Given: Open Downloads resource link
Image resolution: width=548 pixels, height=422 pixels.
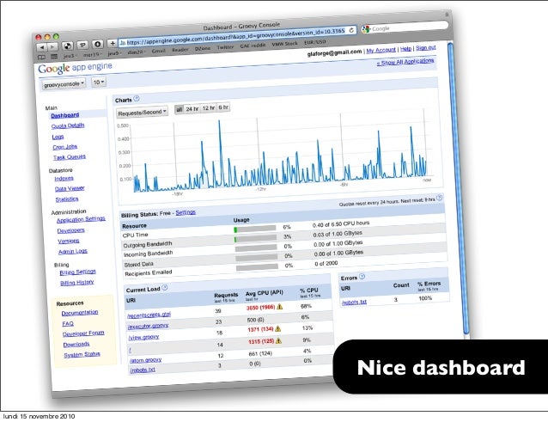Looking at the screenshot, I should [76, 345].
